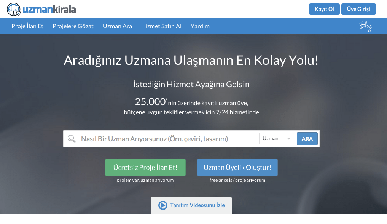Click the magnifying glass search icon
The image size is (387, 224).
click(72, 139)
